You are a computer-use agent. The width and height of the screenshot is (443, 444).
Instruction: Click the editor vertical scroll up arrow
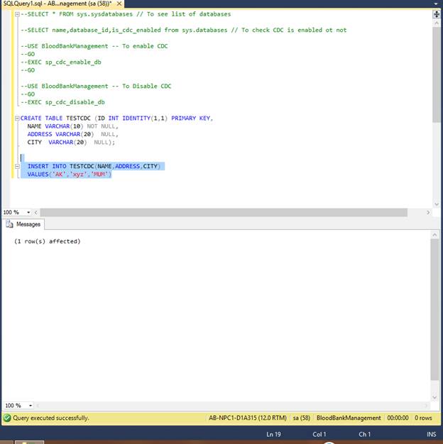pyautogui.click(x=437, y=23)
